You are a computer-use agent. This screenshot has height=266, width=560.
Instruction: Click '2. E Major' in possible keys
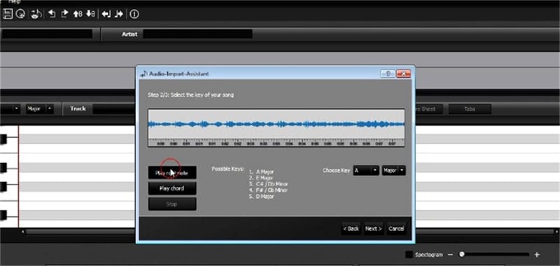pos(261,178)
